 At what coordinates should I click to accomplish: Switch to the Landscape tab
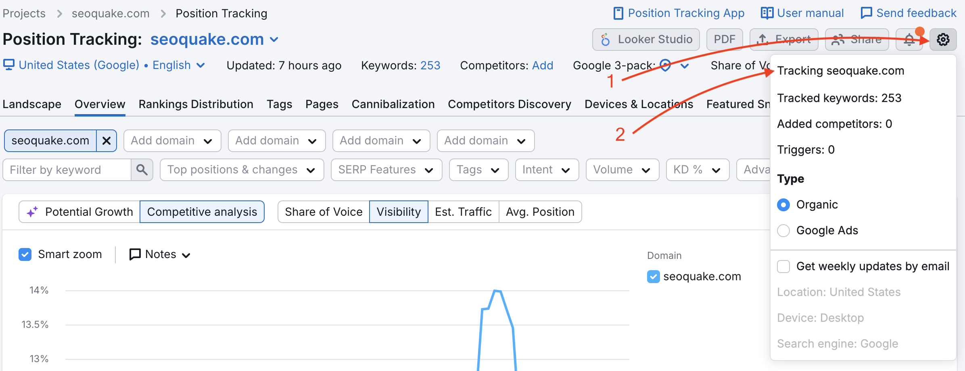pos(32,104)
